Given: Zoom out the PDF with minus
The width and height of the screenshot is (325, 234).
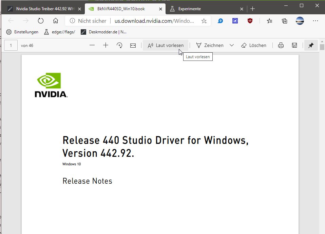Looking at the screenshot, I should click(x=92, y=45).
